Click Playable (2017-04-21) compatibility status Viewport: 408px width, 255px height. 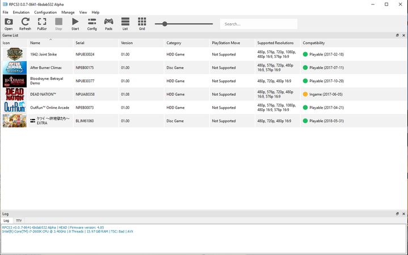pyautogui.click(x=323, y=108)
